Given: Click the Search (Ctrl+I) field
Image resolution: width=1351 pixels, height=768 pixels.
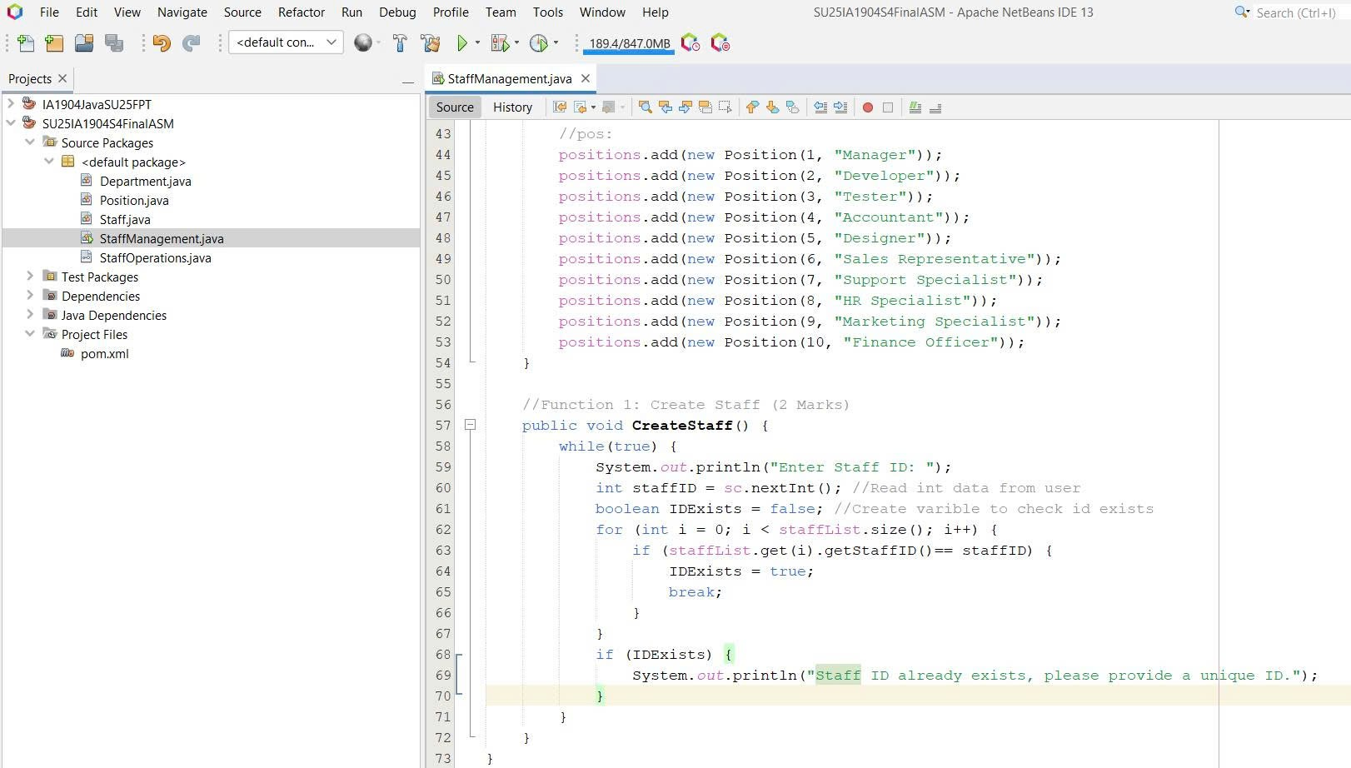Looking at the screenshot, I should point(1294,12).
